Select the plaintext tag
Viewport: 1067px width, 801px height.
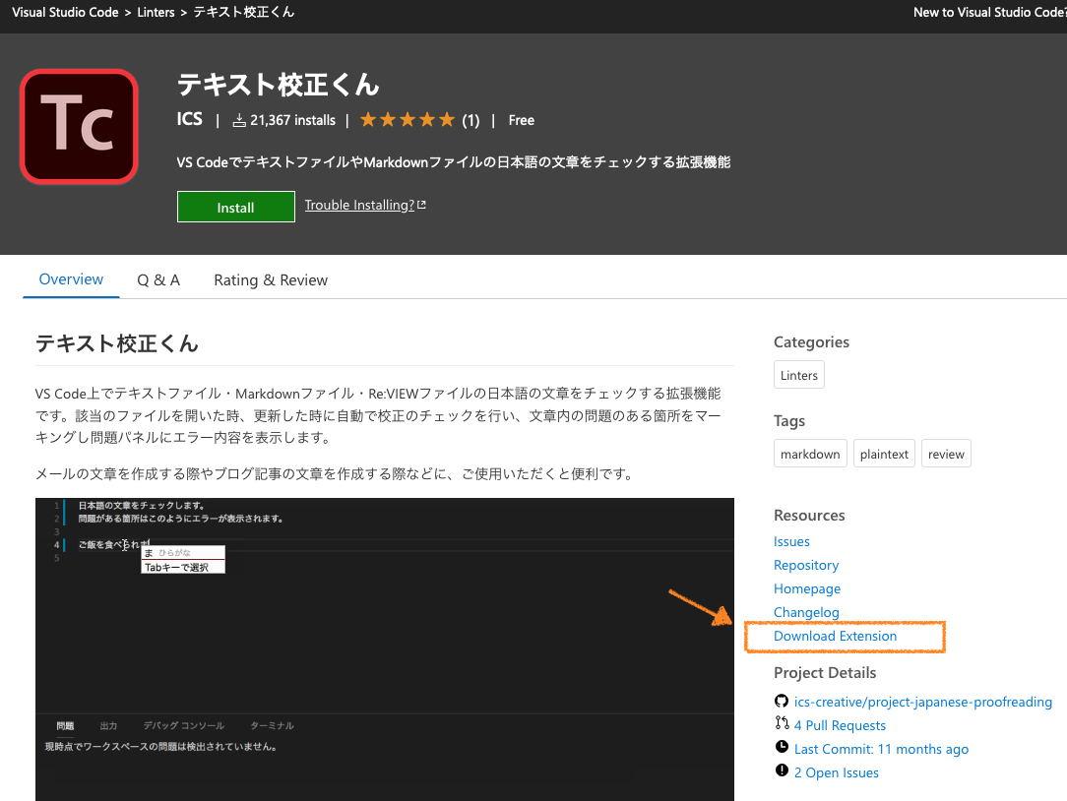pos(884,454)
